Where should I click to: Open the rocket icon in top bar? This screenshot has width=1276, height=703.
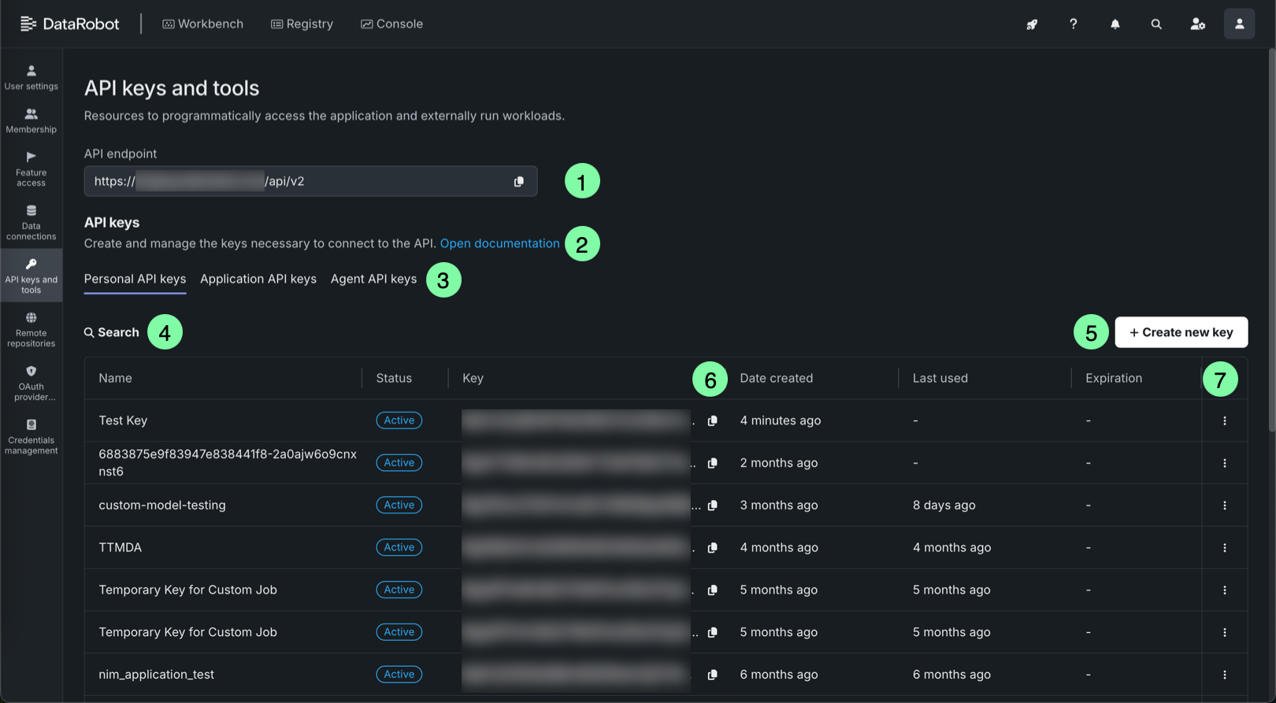tap(1031, 24)
